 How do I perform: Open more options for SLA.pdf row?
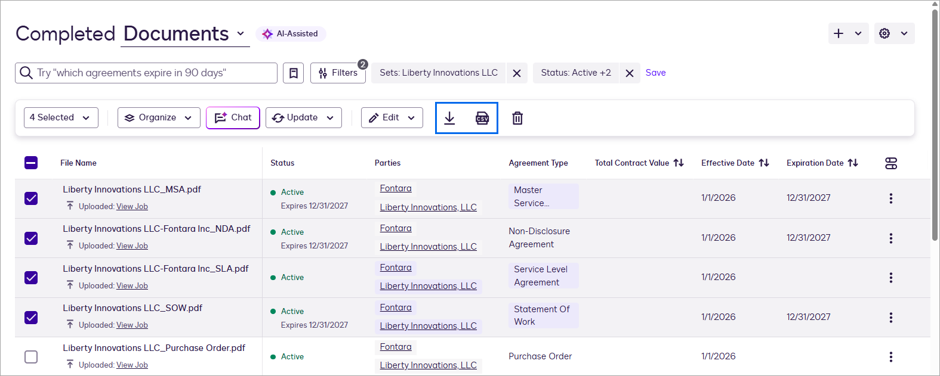(891, 278)
